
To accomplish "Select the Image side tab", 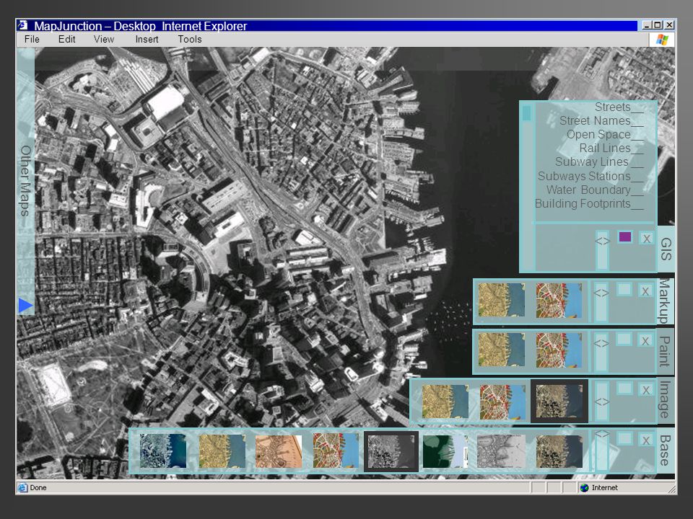I will point(666,399).
